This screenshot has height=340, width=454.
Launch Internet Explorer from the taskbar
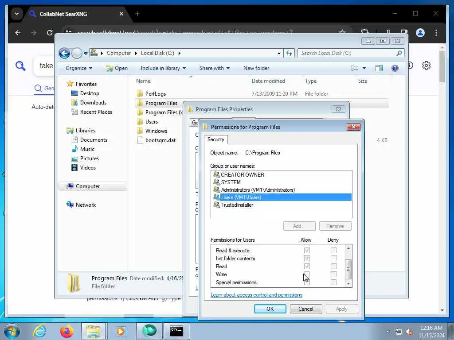coord(39,331)
